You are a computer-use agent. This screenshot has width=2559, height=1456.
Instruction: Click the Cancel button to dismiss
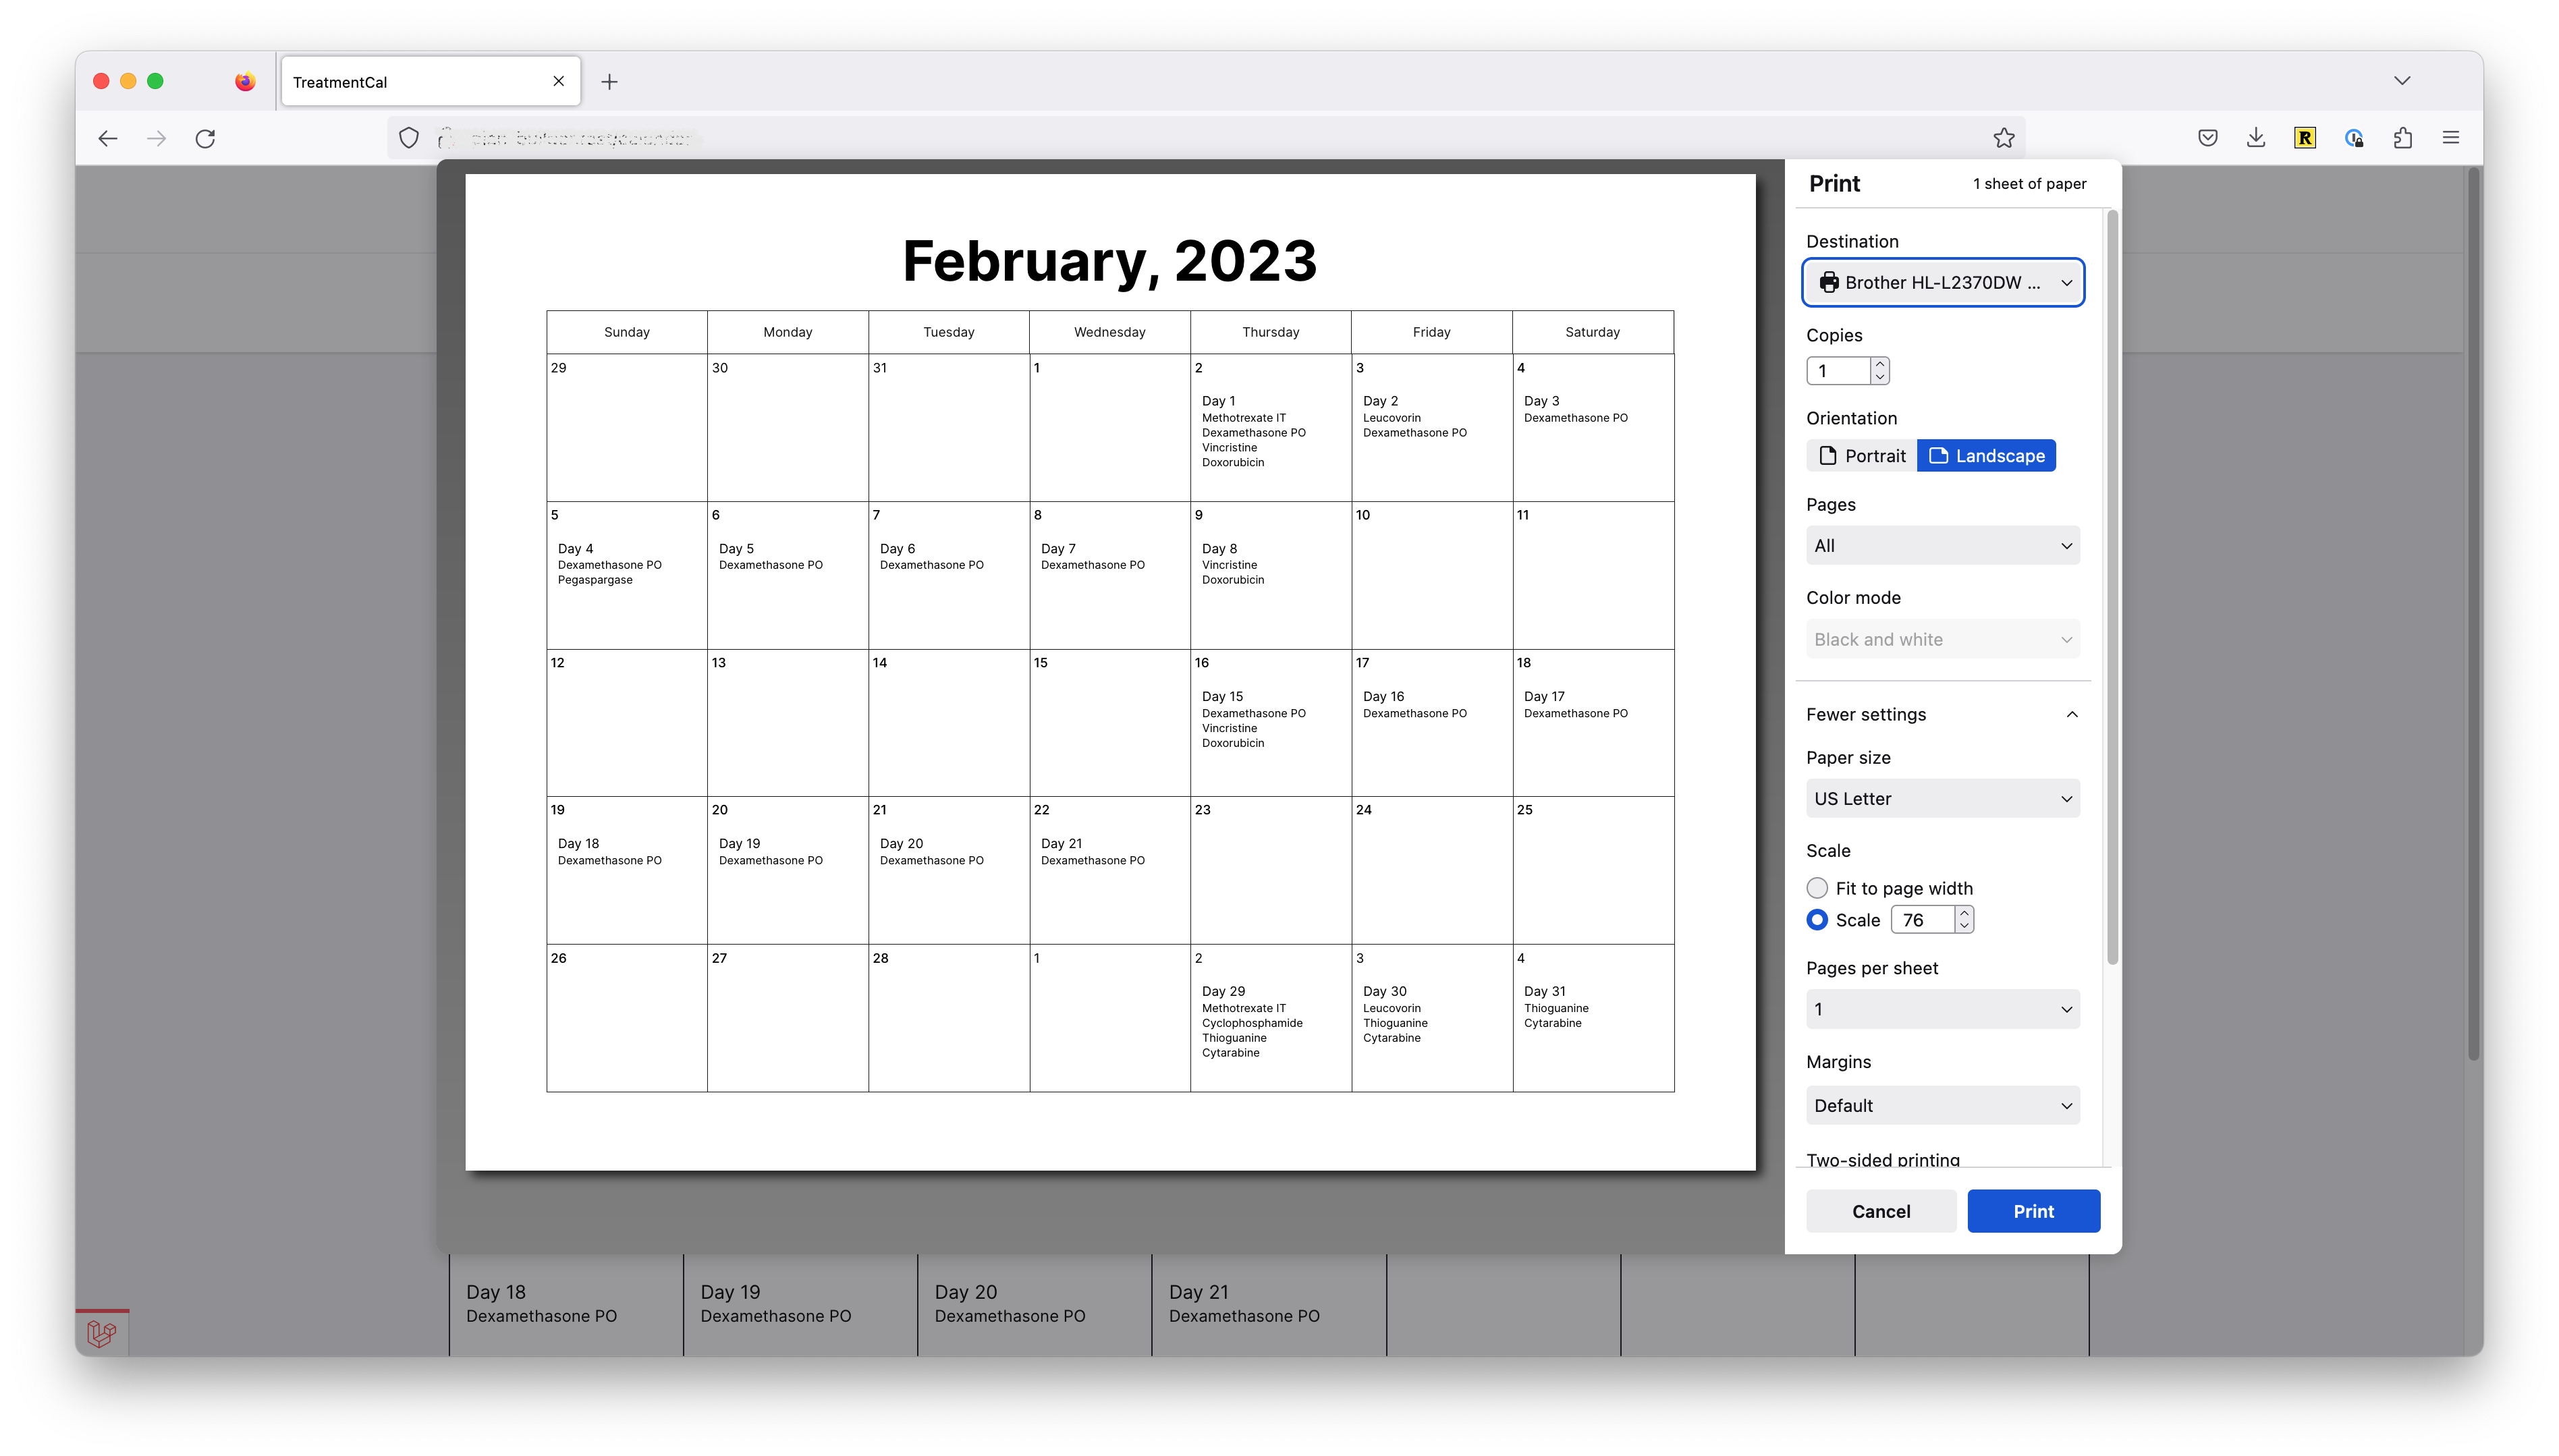[x=1882, y=1210]
